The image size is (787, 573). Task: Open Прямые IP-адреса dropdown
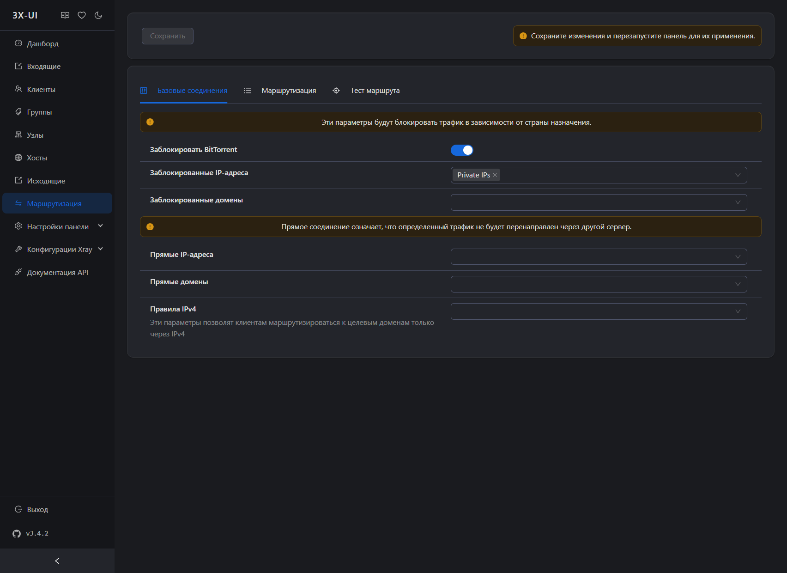pos(599,257)
